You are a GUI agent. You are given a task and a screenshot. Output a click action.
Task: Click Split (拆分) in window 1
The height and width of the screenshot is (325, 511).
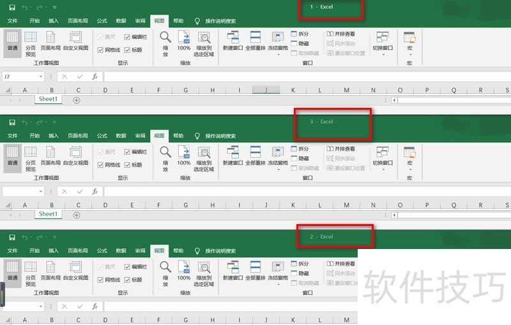(300, 34)
